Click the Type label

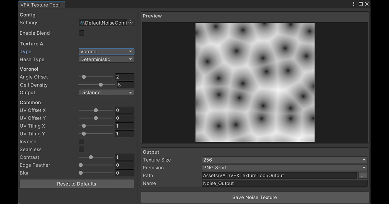pos(26,51)
